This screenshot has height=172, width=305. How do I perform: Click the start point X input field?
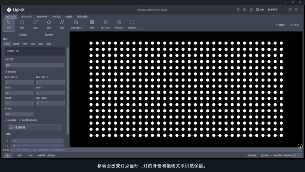click(20, 82)
